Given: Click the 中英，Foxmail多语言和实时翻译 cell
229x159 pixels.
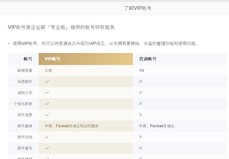Looking at the screenshot, I should 71,126.
